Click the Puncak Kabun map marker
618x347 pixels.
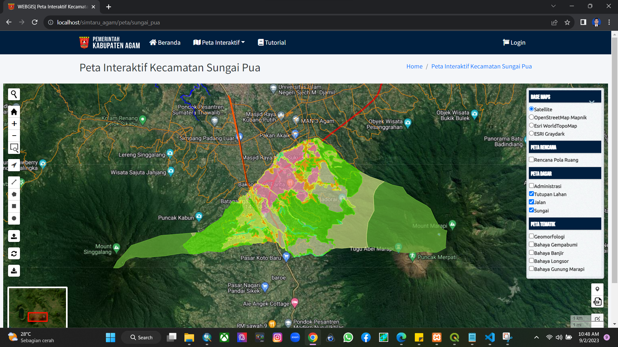coord(199,216)
